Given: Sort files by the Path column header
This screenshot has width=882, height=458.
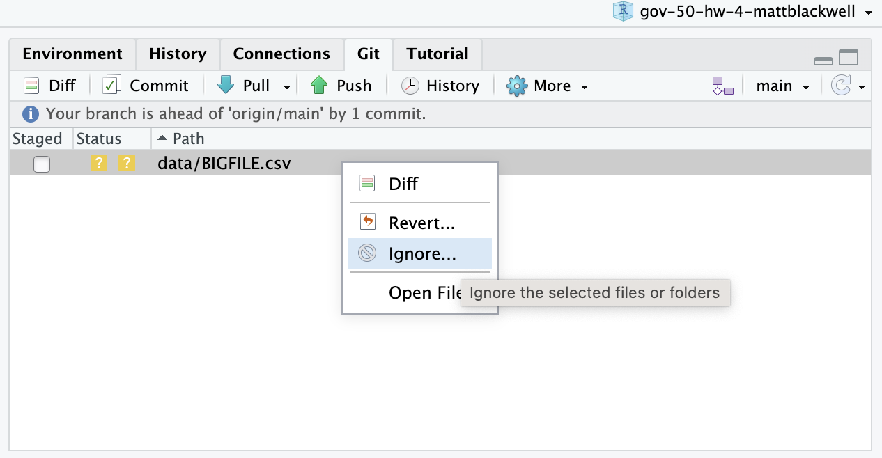Looking at the screenshot, I should pos(181,139).
